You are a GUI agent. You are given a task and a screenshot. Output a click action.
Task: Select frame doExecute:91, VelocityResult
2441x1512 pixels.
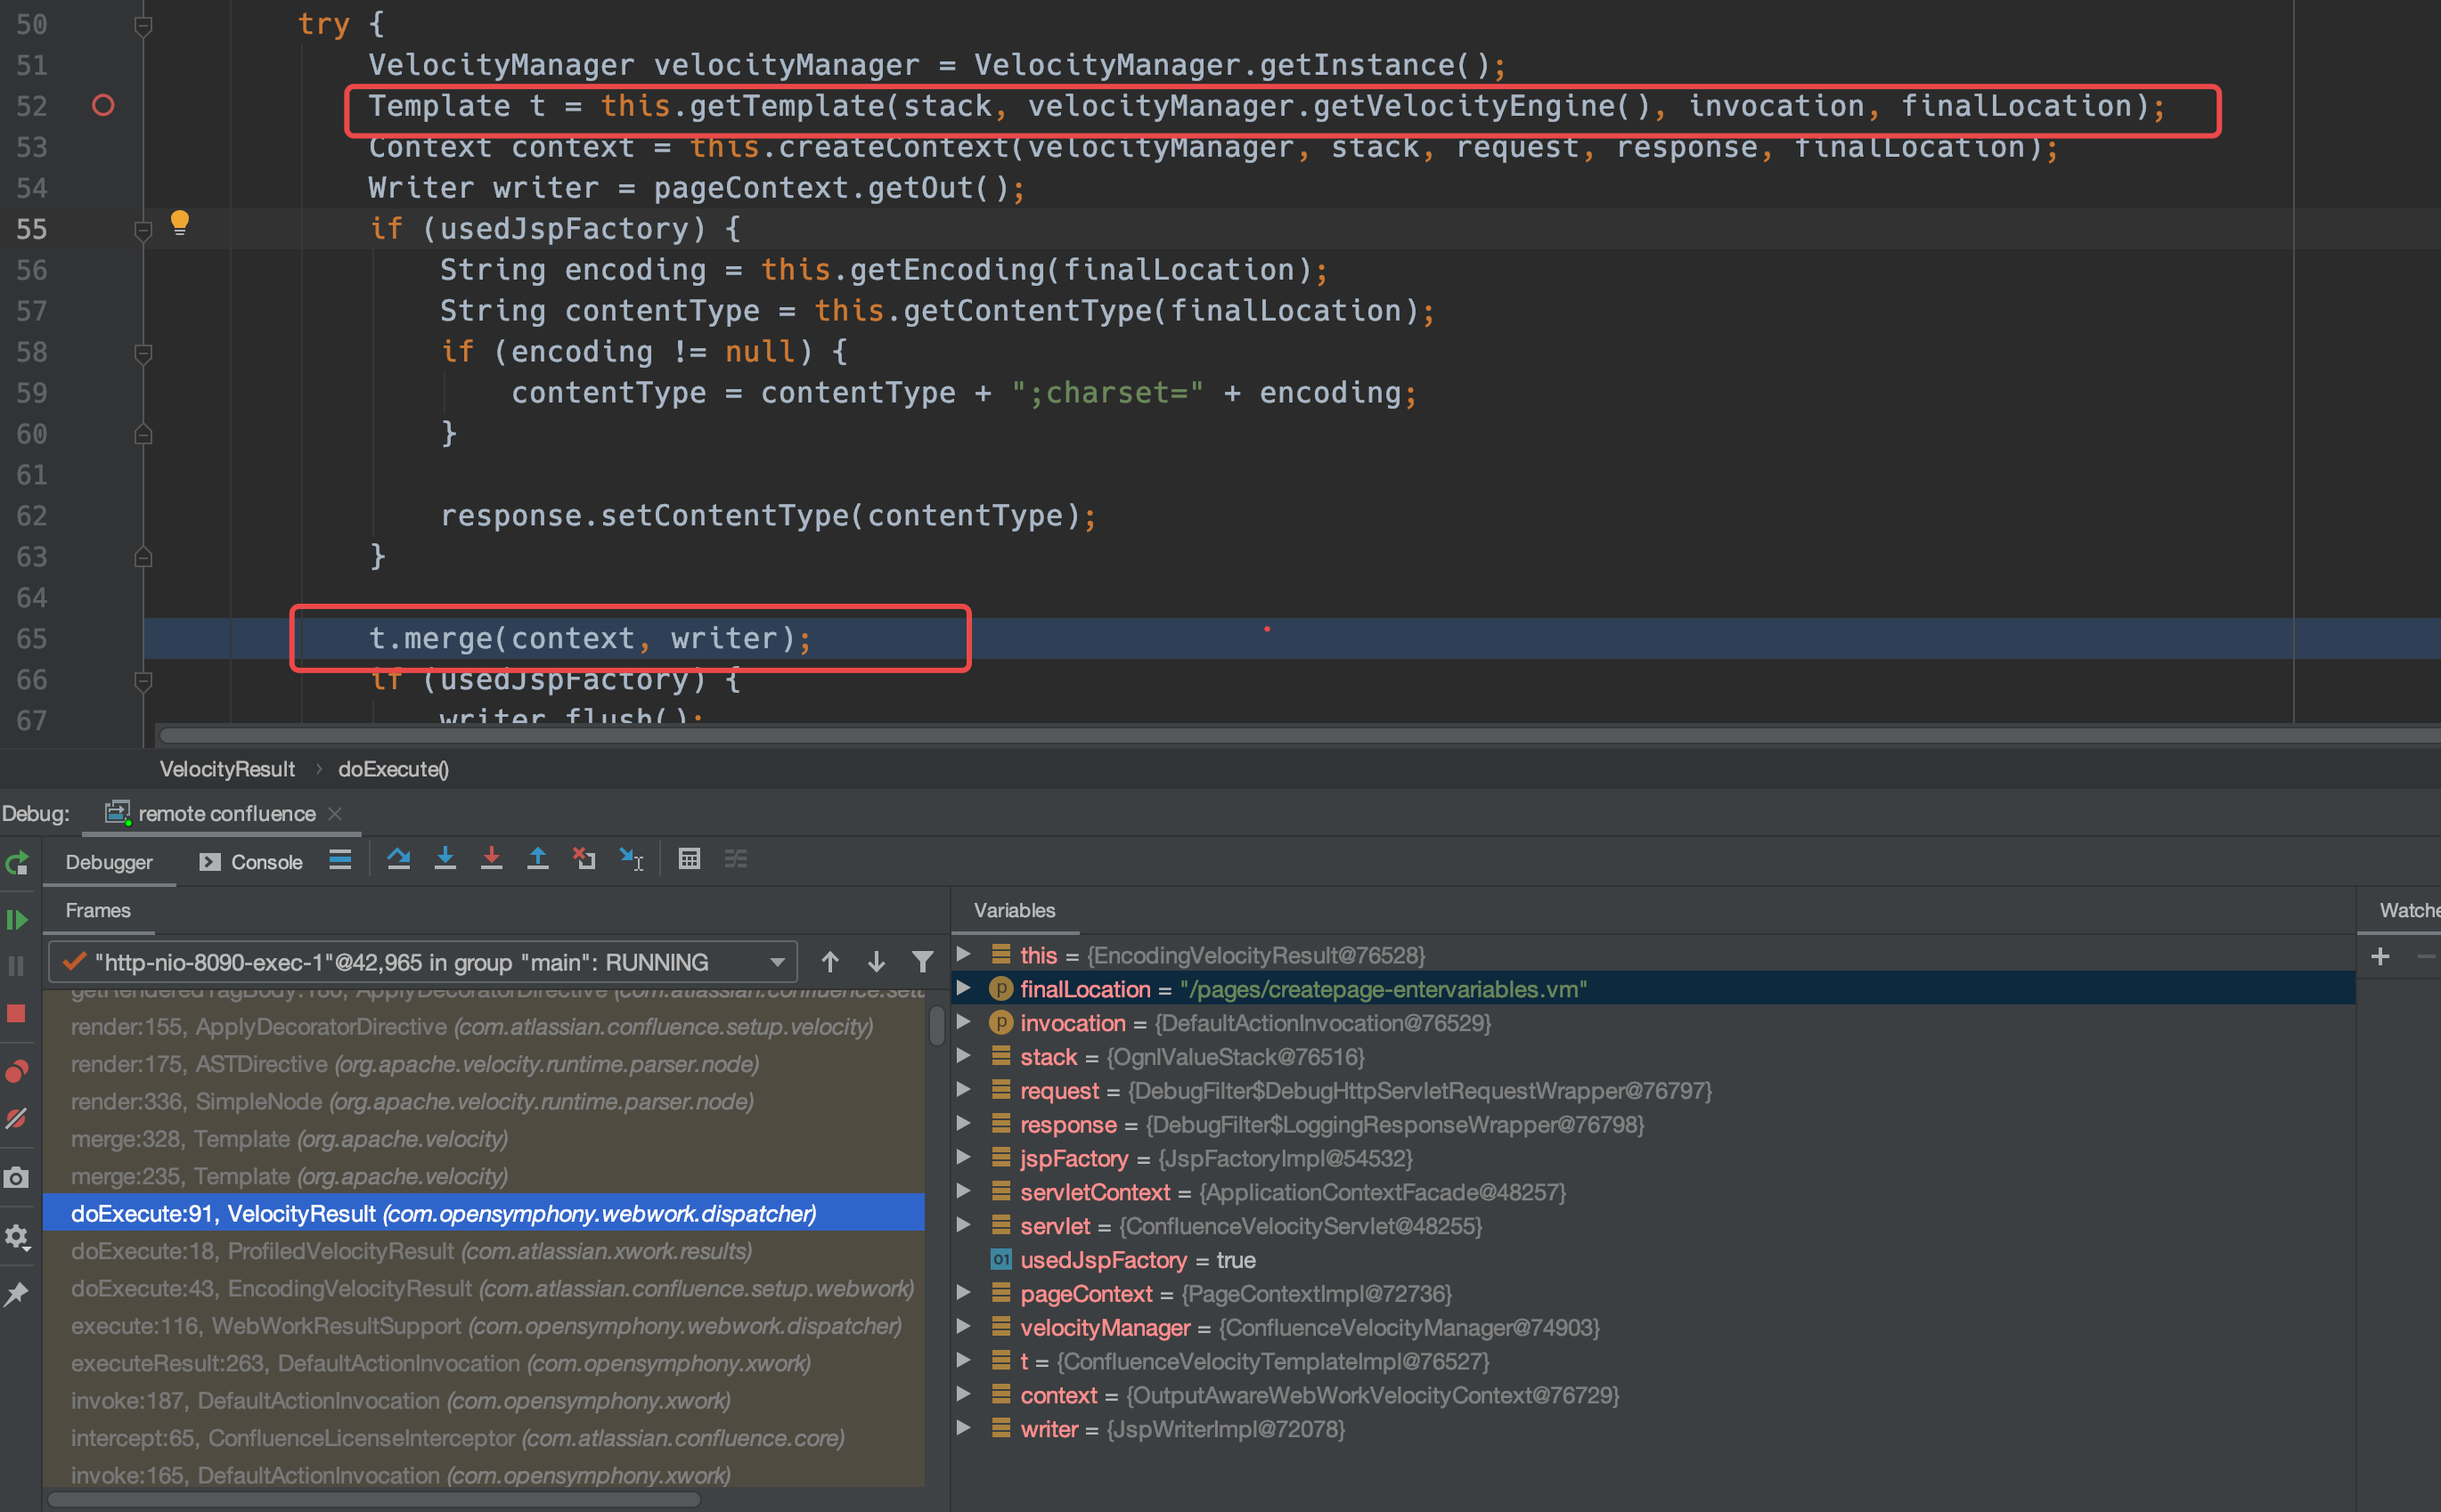pyautogui.click(x=485, y=1213)
